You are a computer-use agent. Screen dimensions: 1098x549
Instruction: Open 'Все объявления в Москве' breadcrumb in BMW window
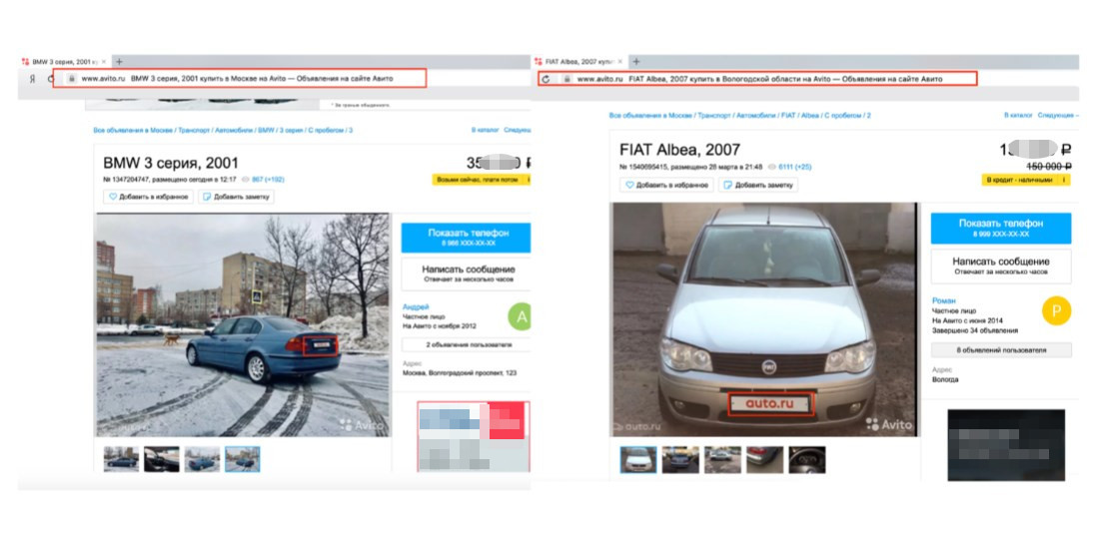coord(133,130)
